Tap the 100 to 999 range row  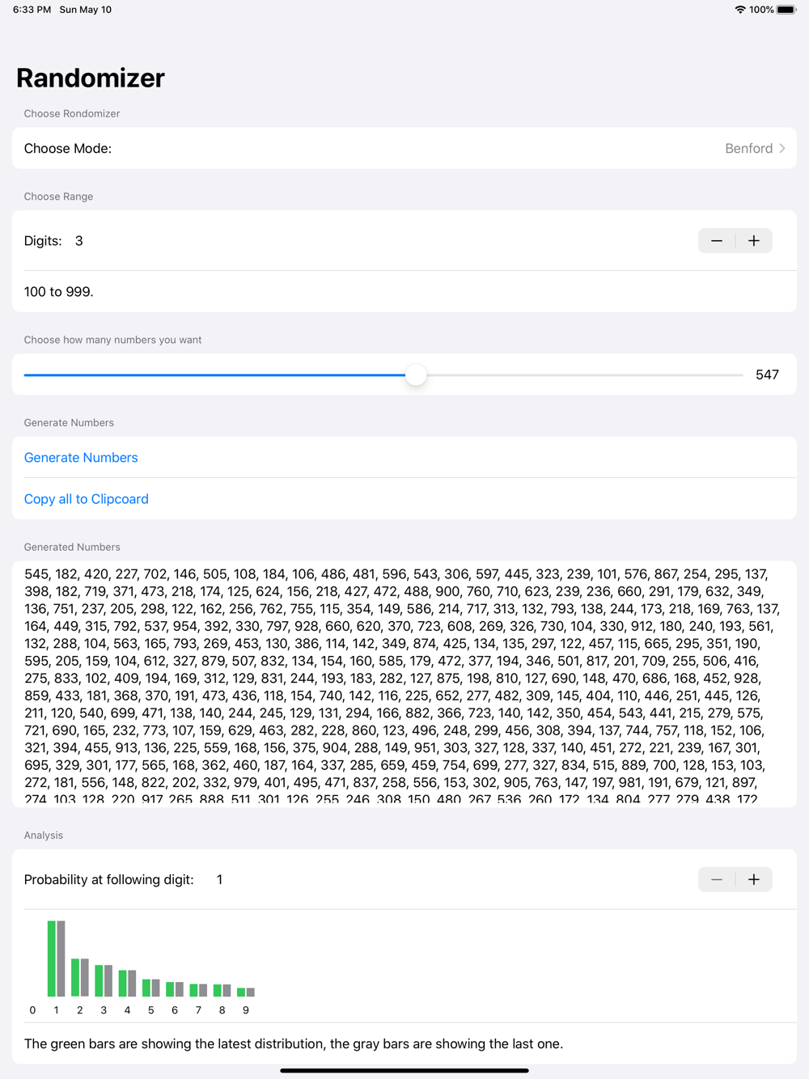click(x=404, y=292)
